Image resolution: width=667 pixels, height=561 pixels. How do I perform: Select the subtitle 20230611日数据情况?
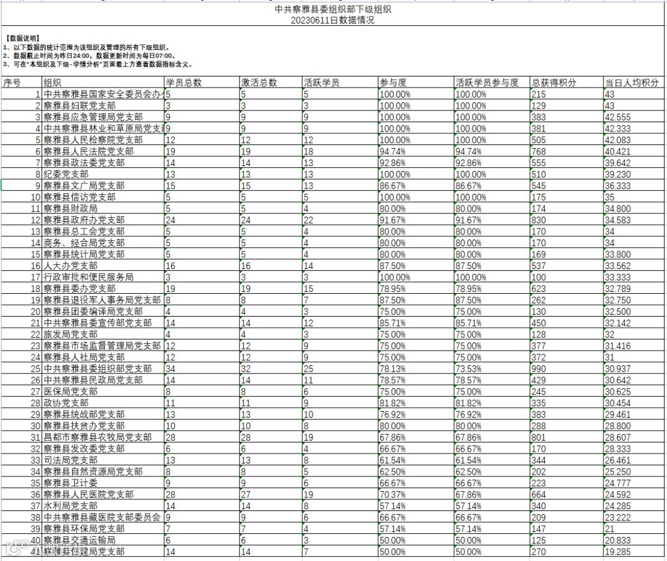333,20
